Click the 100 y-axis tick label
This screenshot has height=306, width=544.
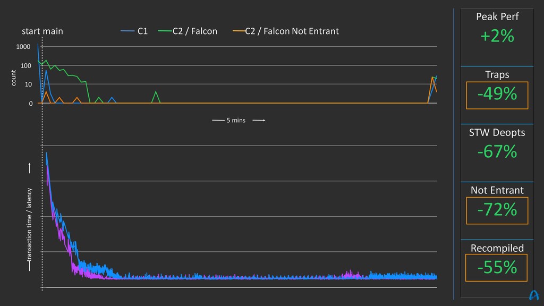(25, 65)
